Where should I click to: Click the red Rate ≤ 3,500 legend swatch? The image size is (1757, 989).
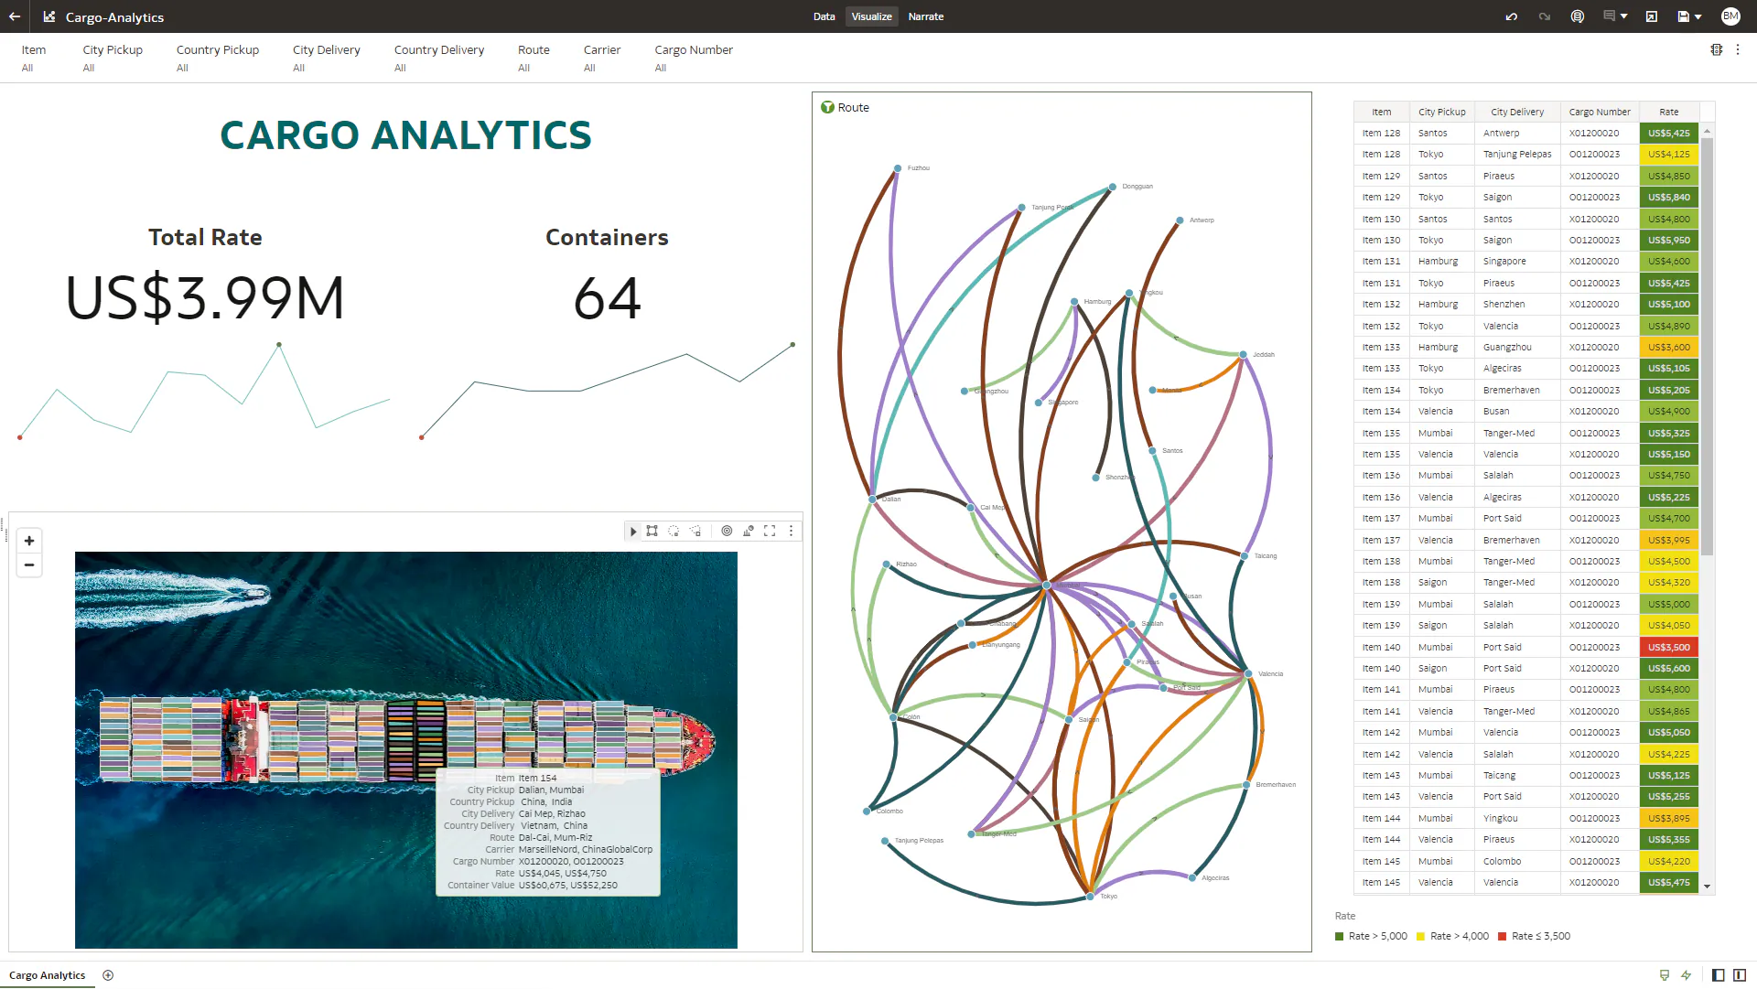1502,937
